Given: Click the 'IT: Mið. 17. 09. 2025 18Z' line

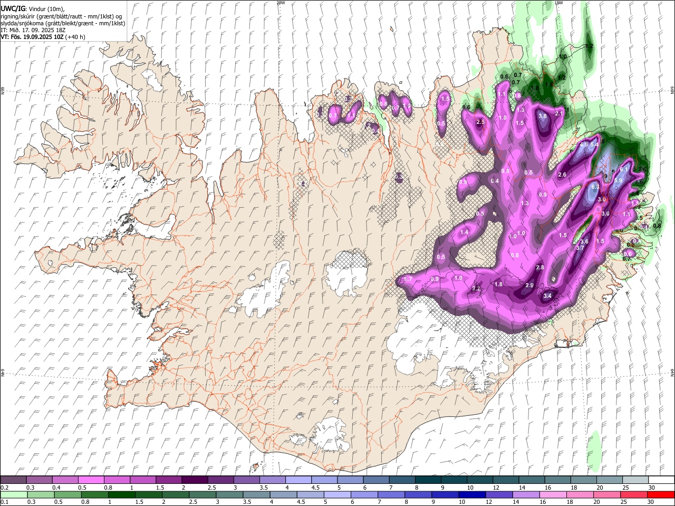Looking at the screenshot, I should point(33,30).
